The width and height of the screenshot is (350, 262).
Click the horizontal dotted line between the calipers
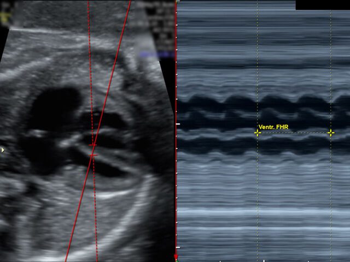pos(294,133)
